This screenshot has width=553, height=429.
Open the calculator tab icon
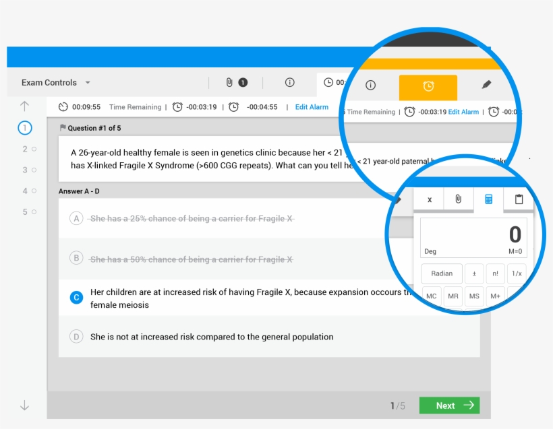point(488,199)
